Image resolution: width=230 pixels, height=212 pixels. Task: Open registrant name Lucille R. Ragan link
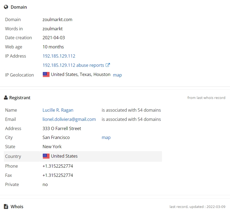tap(58, 110)
